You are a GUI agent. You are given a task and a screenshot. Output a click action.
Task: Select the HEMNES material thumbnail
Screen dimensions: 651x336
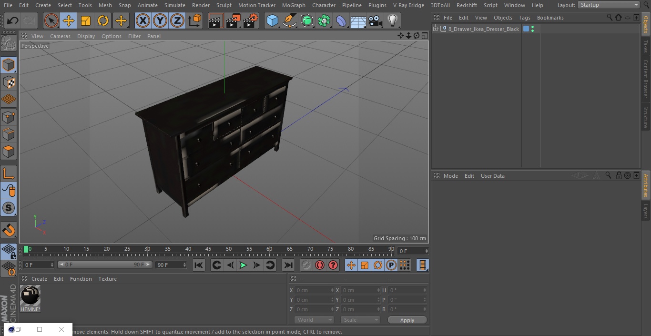[x=31, y=299]
